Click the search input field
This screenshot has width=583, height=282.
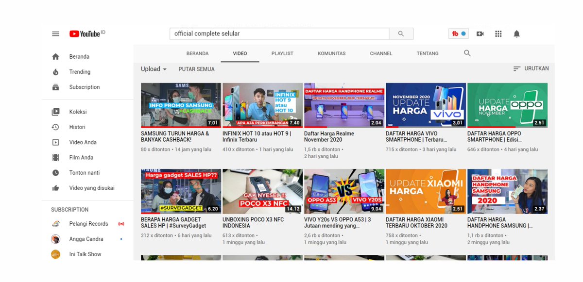[x=279, y=33]
